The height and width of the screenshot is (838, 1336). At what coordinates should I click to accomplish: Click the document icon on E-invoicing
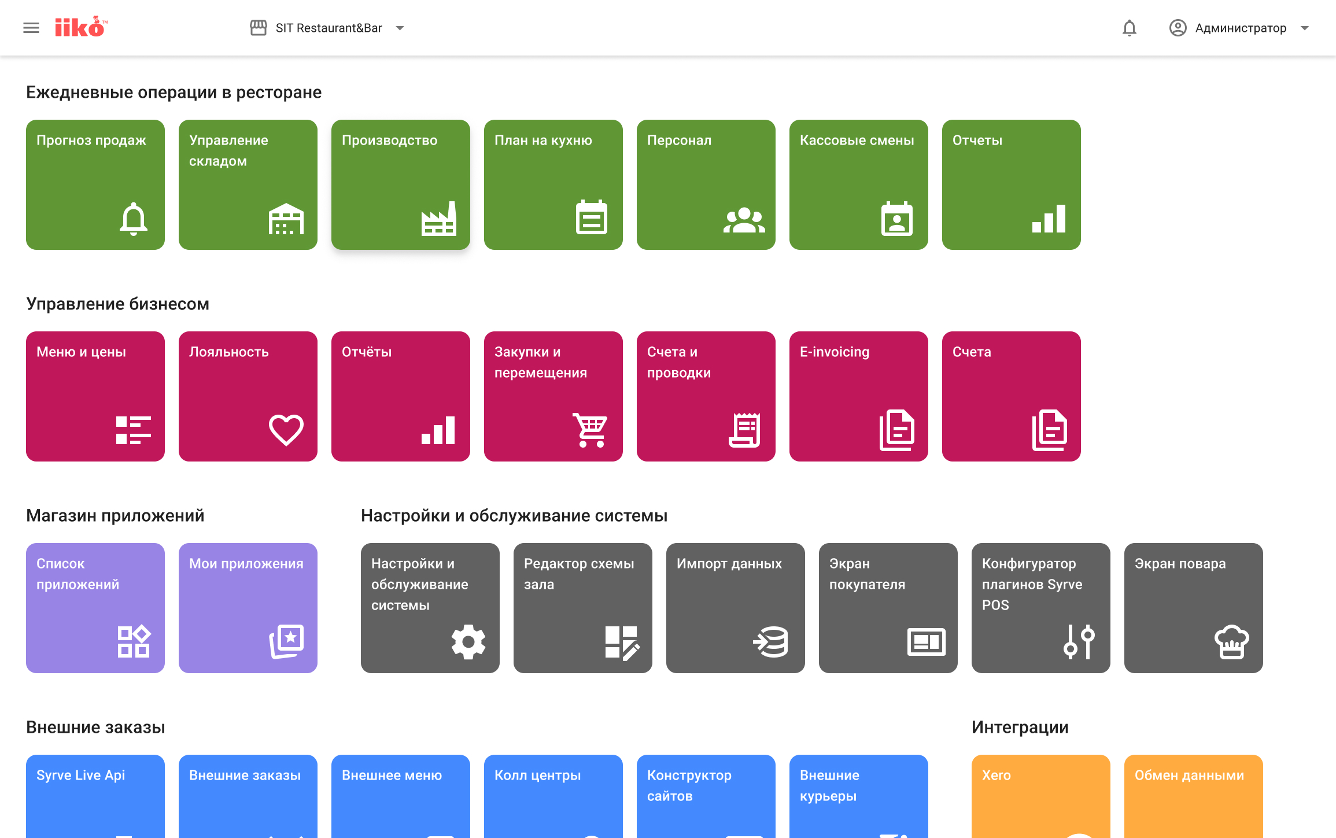pyautogui.click(x=897, y=430)
